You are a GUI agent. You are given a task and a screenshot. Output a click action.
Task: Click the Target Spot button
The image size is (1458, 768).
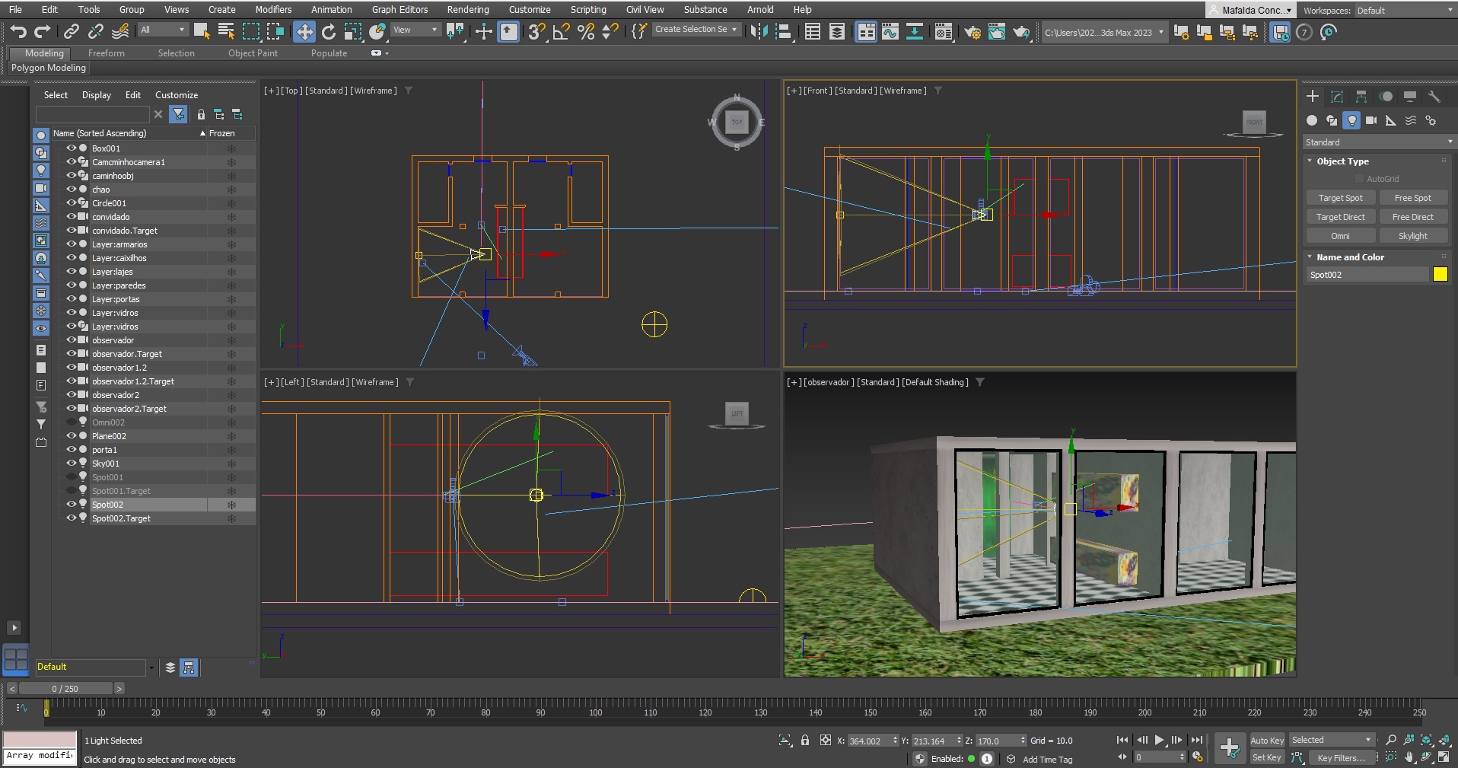[x=1340, y=198]
